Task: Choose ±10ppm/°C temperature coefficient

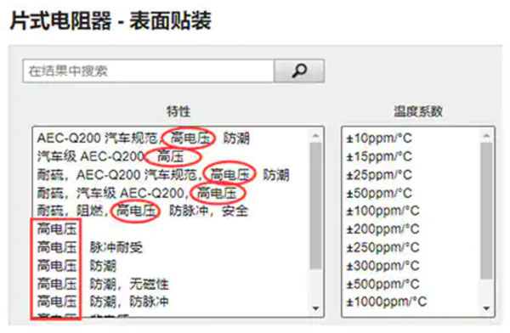Action: point(379,138)
